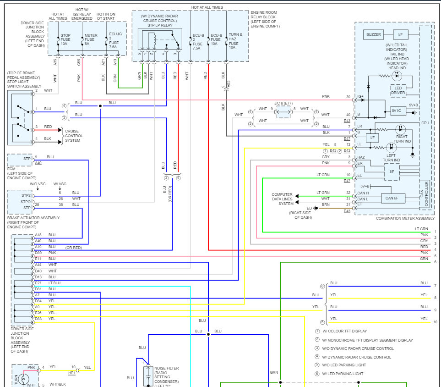441x387 pixels.
Task: Click the LEFT TURN IND label
Action: point(391,158)
